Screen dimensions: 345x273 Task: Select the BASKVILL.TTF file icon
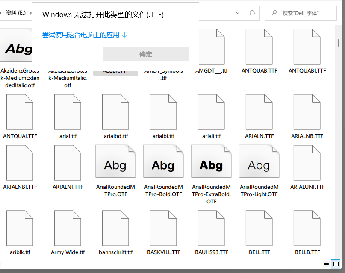(163, 228)
